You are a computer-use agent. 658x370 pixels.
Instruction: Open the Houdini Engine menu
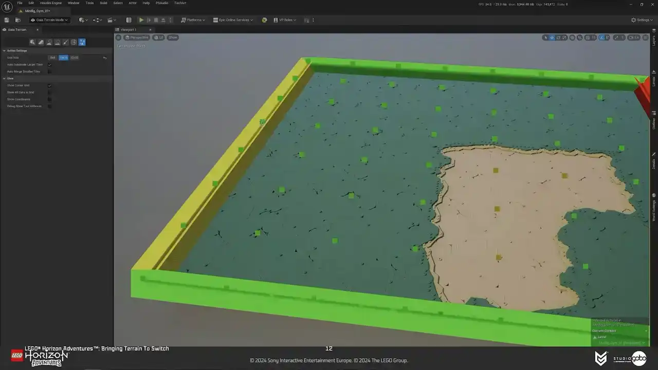pos(50,3)
